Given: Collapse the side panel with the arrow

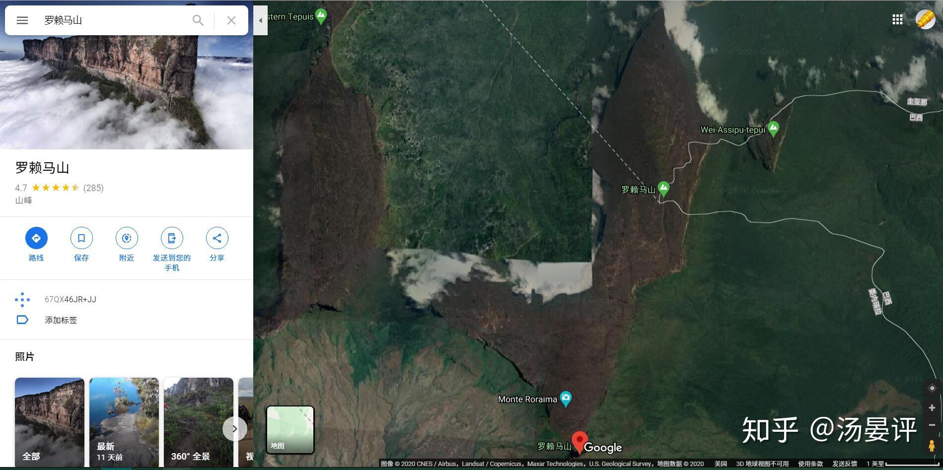Looking at the screenshot, I should coord(260,20).
